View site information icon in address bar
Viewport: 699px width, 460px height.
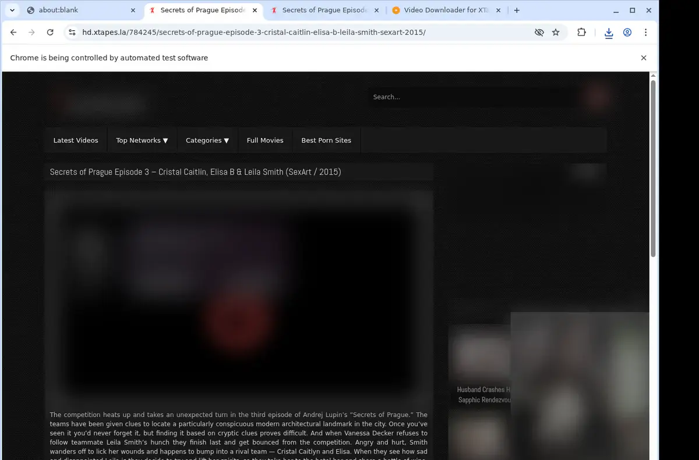(x=71, y=33)
